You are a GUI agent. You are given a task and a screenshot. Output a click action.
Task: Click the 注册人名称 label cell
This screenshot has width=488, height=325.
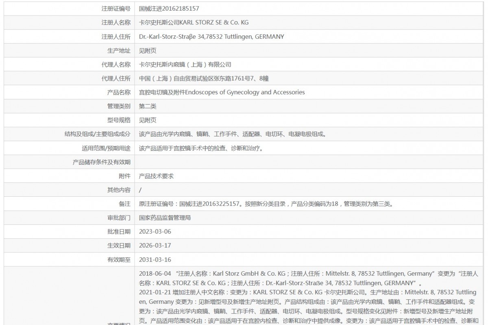pyautogui.click(x=70, y=22)
